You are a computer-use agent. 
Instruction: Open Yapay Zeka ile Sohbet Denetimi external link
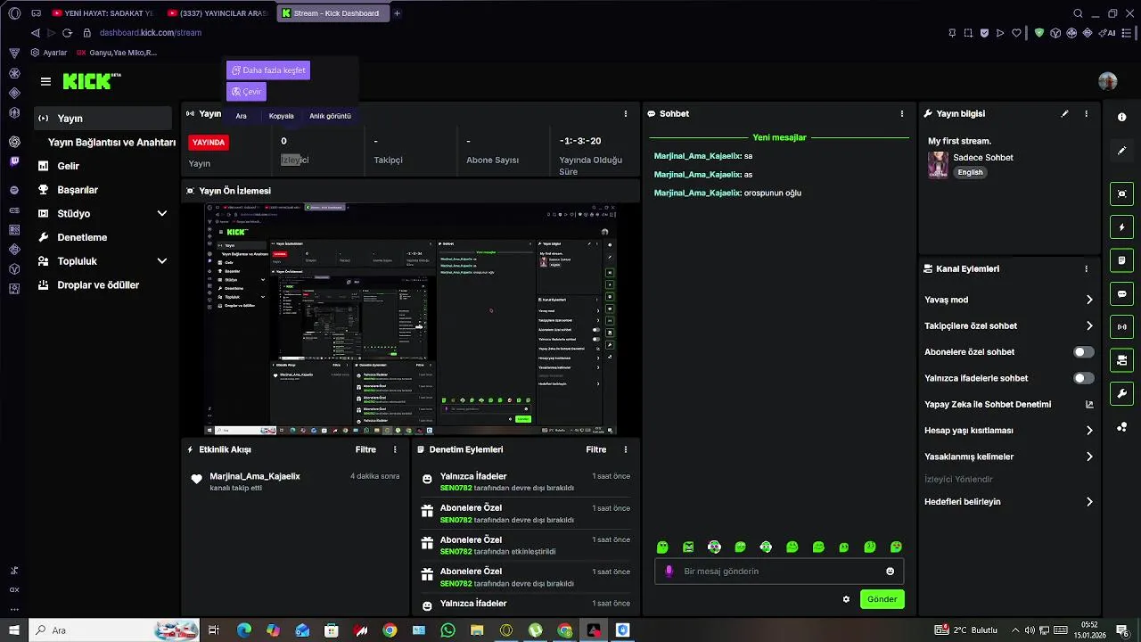point(1088,404)
